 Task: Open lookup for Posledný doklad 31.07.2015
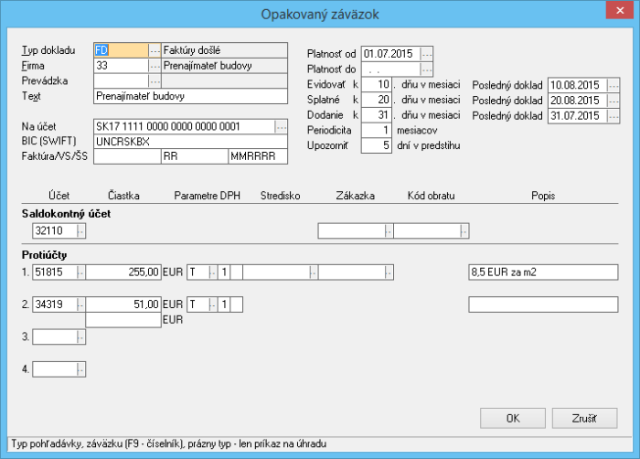tap(613, 116)
